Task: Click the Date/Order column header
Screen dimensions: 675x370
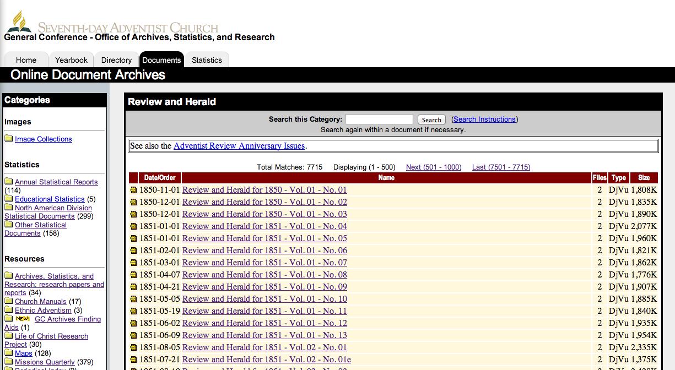Action: pos(160,178)
